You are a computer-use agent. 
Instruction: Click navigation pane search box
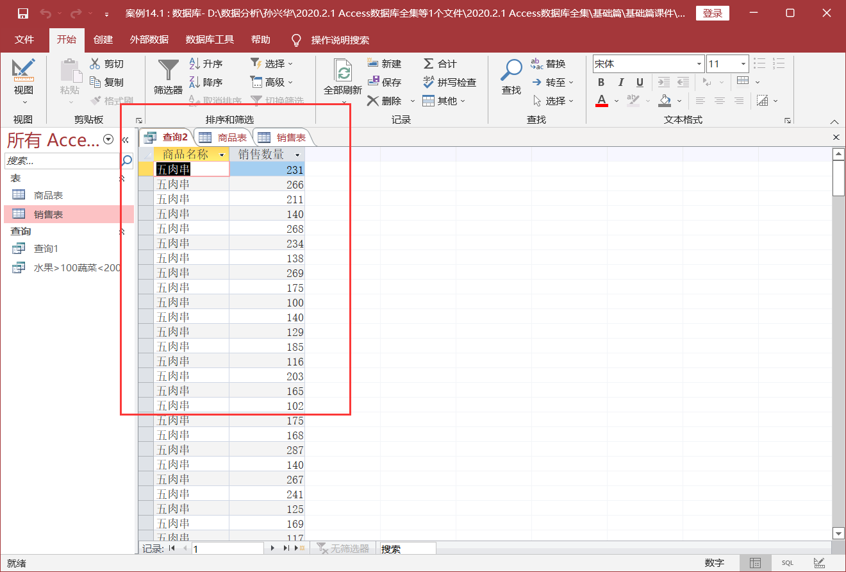[x=62, y=160]
